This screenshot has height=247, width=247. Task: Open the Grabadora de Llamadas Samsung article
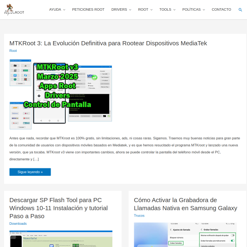coord(185,204)
